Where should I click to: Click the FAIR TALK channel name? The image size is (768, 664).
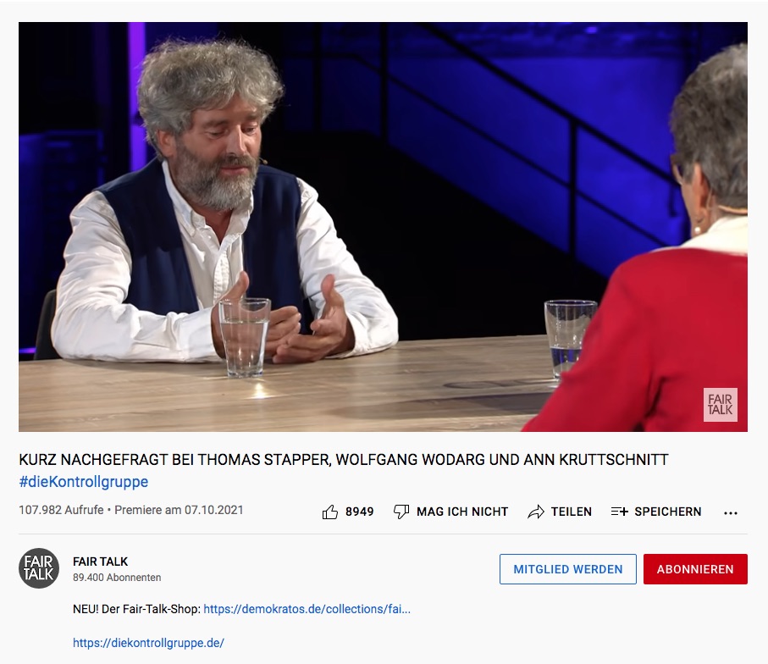(x=101, y=562)
